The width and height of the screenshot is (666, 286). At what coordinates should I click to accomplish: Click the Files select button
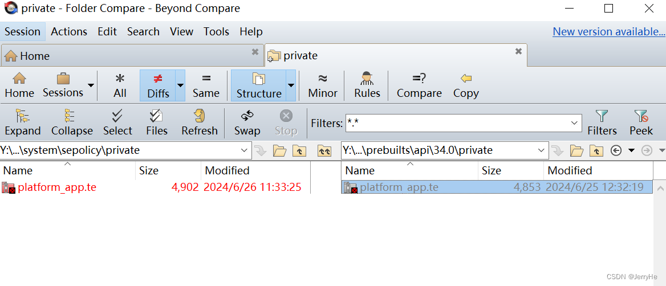[x=157, y=122]
